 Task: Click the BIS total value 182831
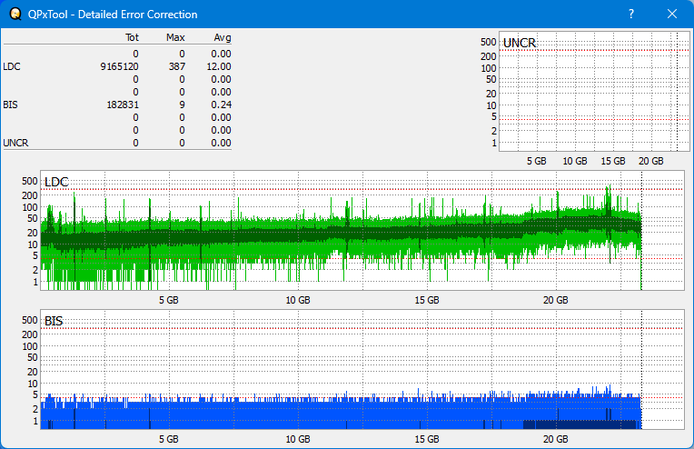[x=123, y=105]
